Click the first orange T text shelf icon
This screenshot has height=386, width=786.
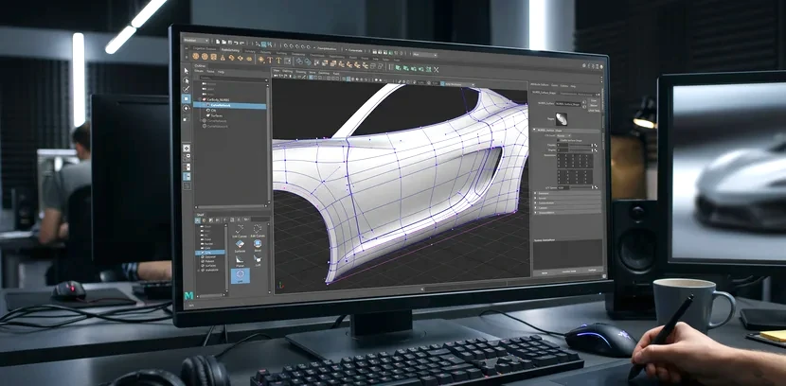tap(270, 61)
